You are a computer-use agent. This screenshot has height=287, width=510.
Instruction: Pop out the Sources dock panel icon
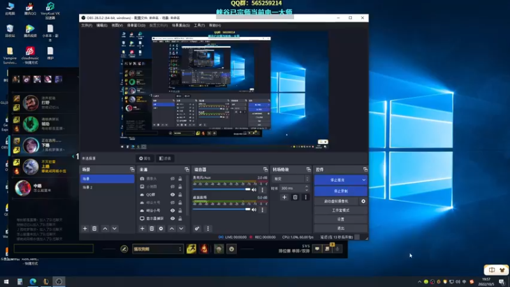tap(187, 170)
